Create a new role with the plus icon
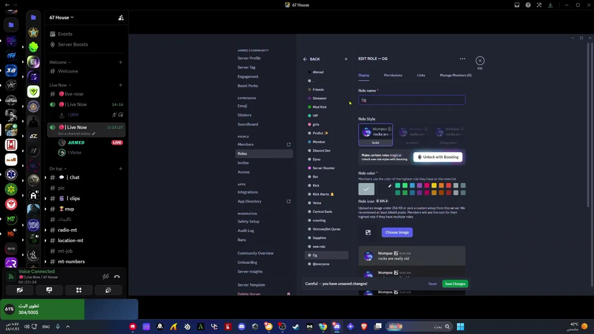Viewport: 594px width, 334px height. coord(346,59)
